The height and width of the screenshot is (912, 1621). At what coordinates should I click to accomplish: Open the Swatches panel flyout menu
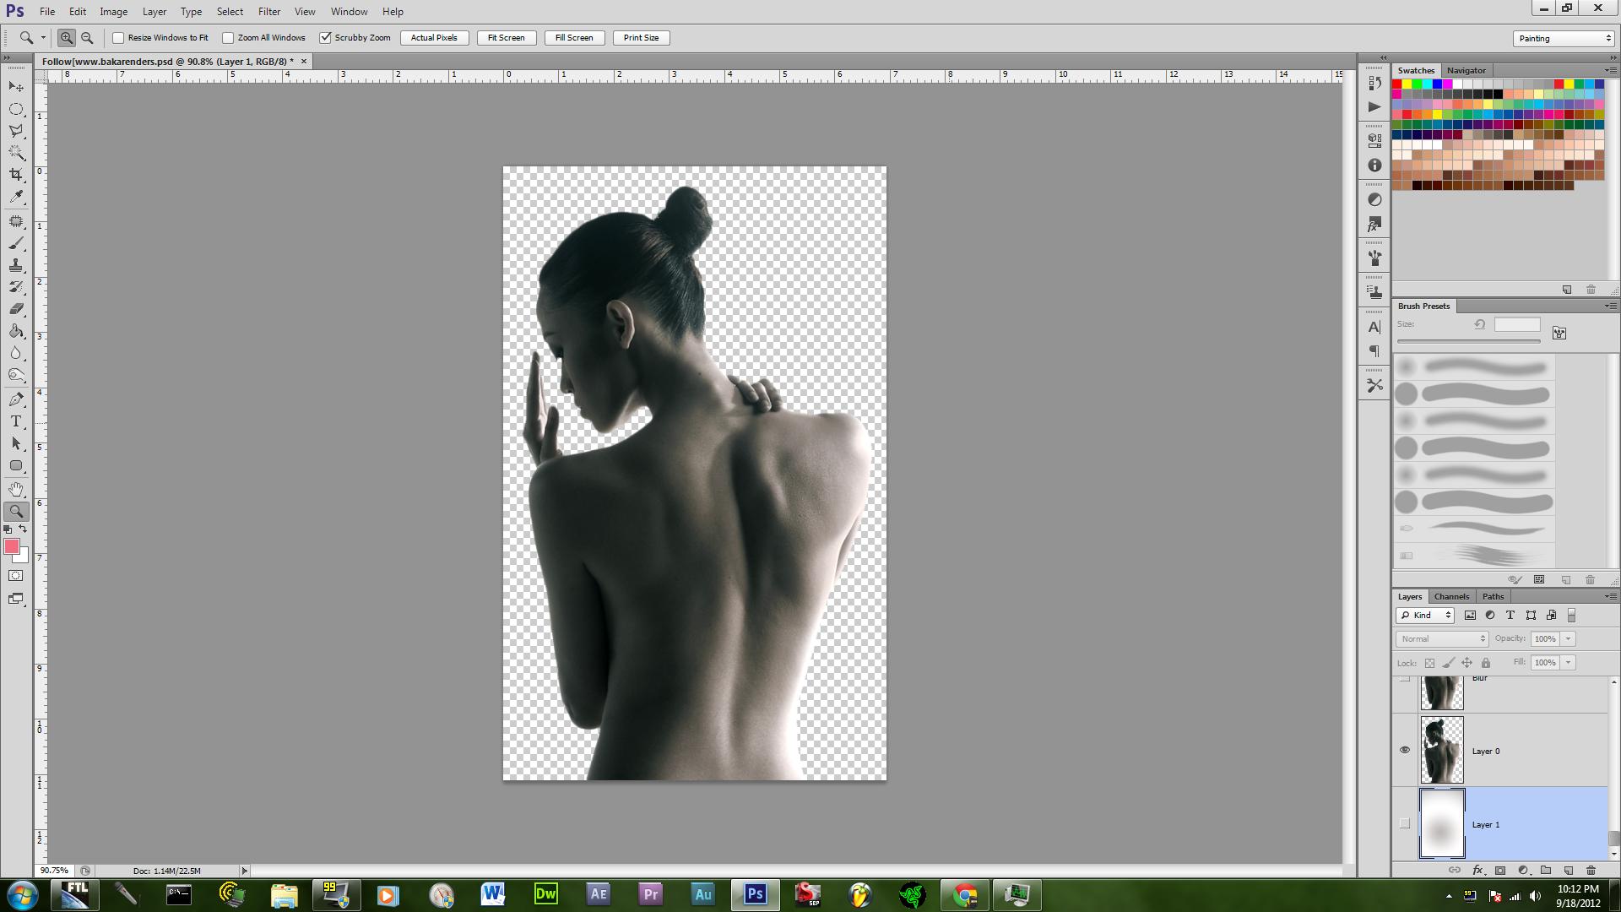coord(1610,70)
